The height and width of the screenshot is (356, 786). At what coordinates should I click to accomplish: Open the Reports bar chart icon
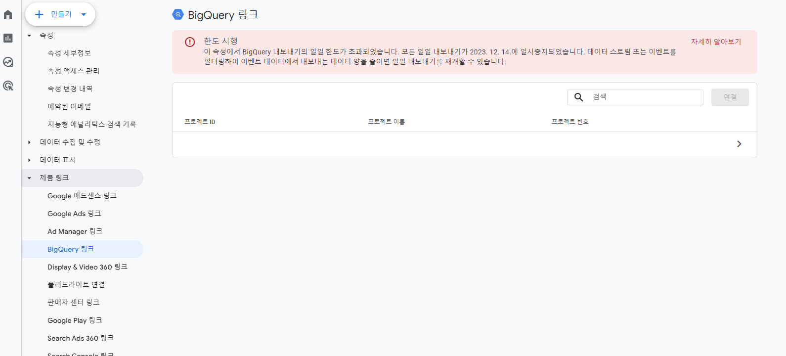tap(8, 38)
